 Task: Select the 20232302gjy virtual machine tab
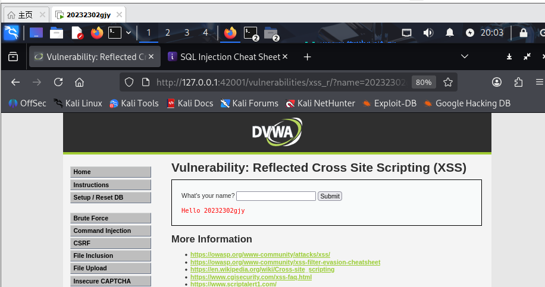click(88, 15)
